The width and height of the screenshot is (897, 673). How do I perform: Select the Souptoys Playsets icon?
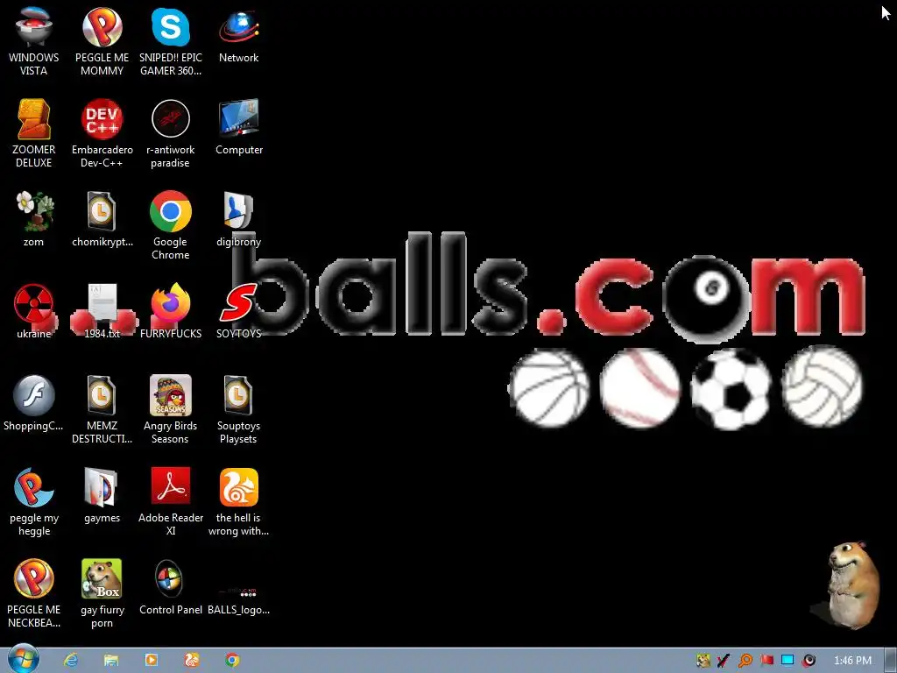tap(238, 410)
